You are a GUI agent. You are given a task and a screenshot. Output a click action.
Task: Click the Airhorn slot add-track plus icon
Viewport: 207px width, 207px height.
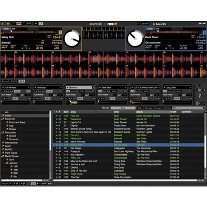[x=93, y=87]
